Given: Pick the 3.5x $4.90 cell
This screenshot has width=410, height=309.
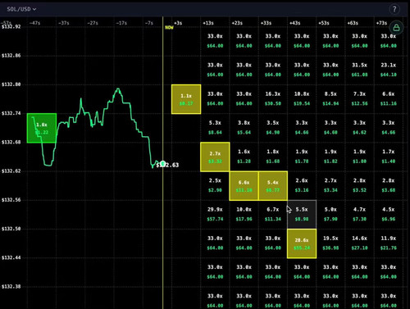Looking at the screenshot, I should (x=273, y=128).
